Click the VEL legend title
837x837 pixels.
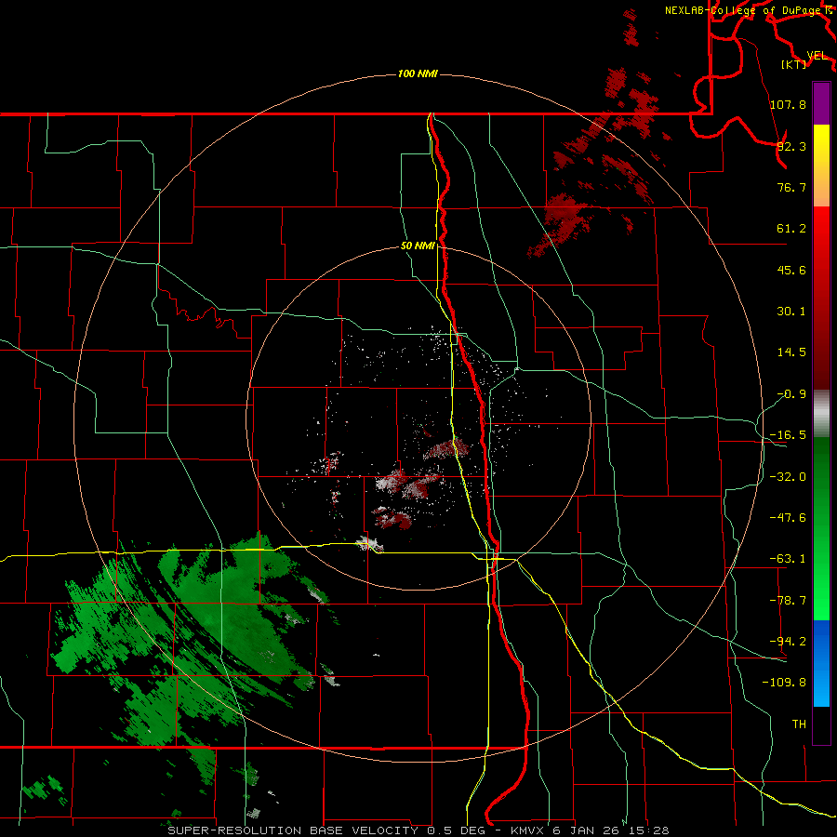tap(817, 56)
